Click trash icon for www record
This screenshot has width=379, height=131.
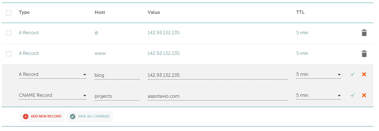point(364,54)
